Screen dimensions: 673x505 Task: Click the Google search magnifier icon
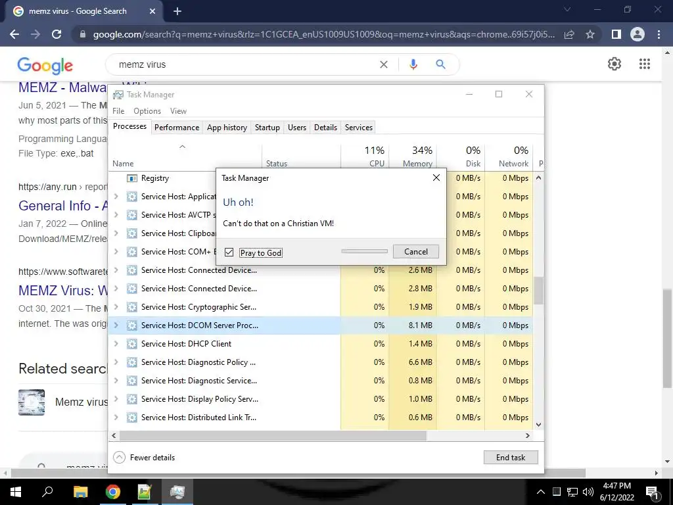(440, 64)
